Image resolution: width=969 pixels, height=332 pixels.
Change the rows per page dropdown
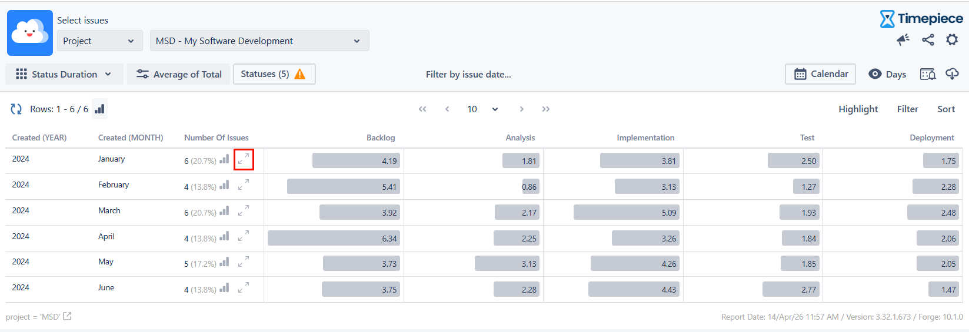(482, 109)
